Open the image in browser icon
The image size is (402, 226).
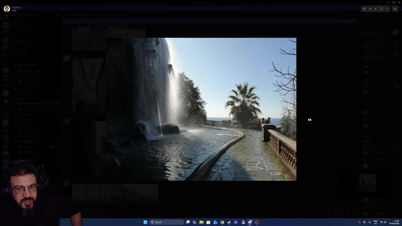[x=381, y=9]
